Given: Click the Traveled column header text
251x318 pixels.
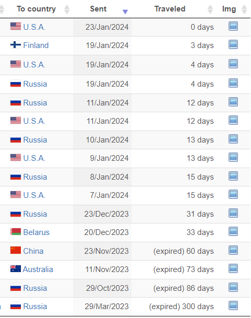Looking at the screenshot, I should 170,9.
